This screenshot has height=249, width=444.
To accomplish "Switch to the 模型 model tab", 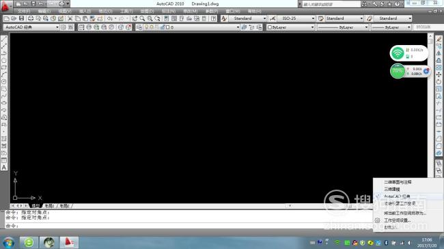I will (x=36, y=206).
